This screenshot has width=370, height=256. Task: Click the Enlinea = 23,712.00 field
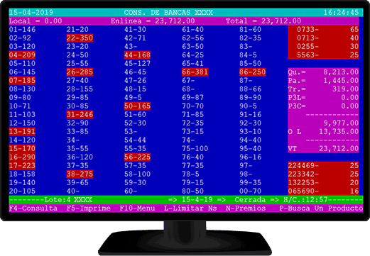[153, 21]
